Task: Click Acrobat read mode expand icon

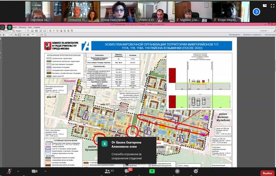Action: [274, 31]
